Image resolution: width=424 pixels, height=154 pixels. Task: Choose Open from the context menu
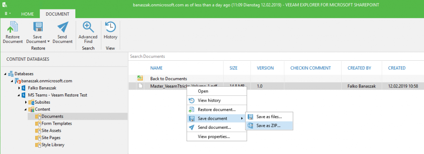point(217,91)
